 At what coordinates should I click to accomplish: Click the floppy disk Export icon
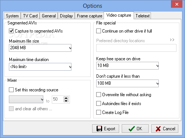pyautogui.click(x=99, y=129)
